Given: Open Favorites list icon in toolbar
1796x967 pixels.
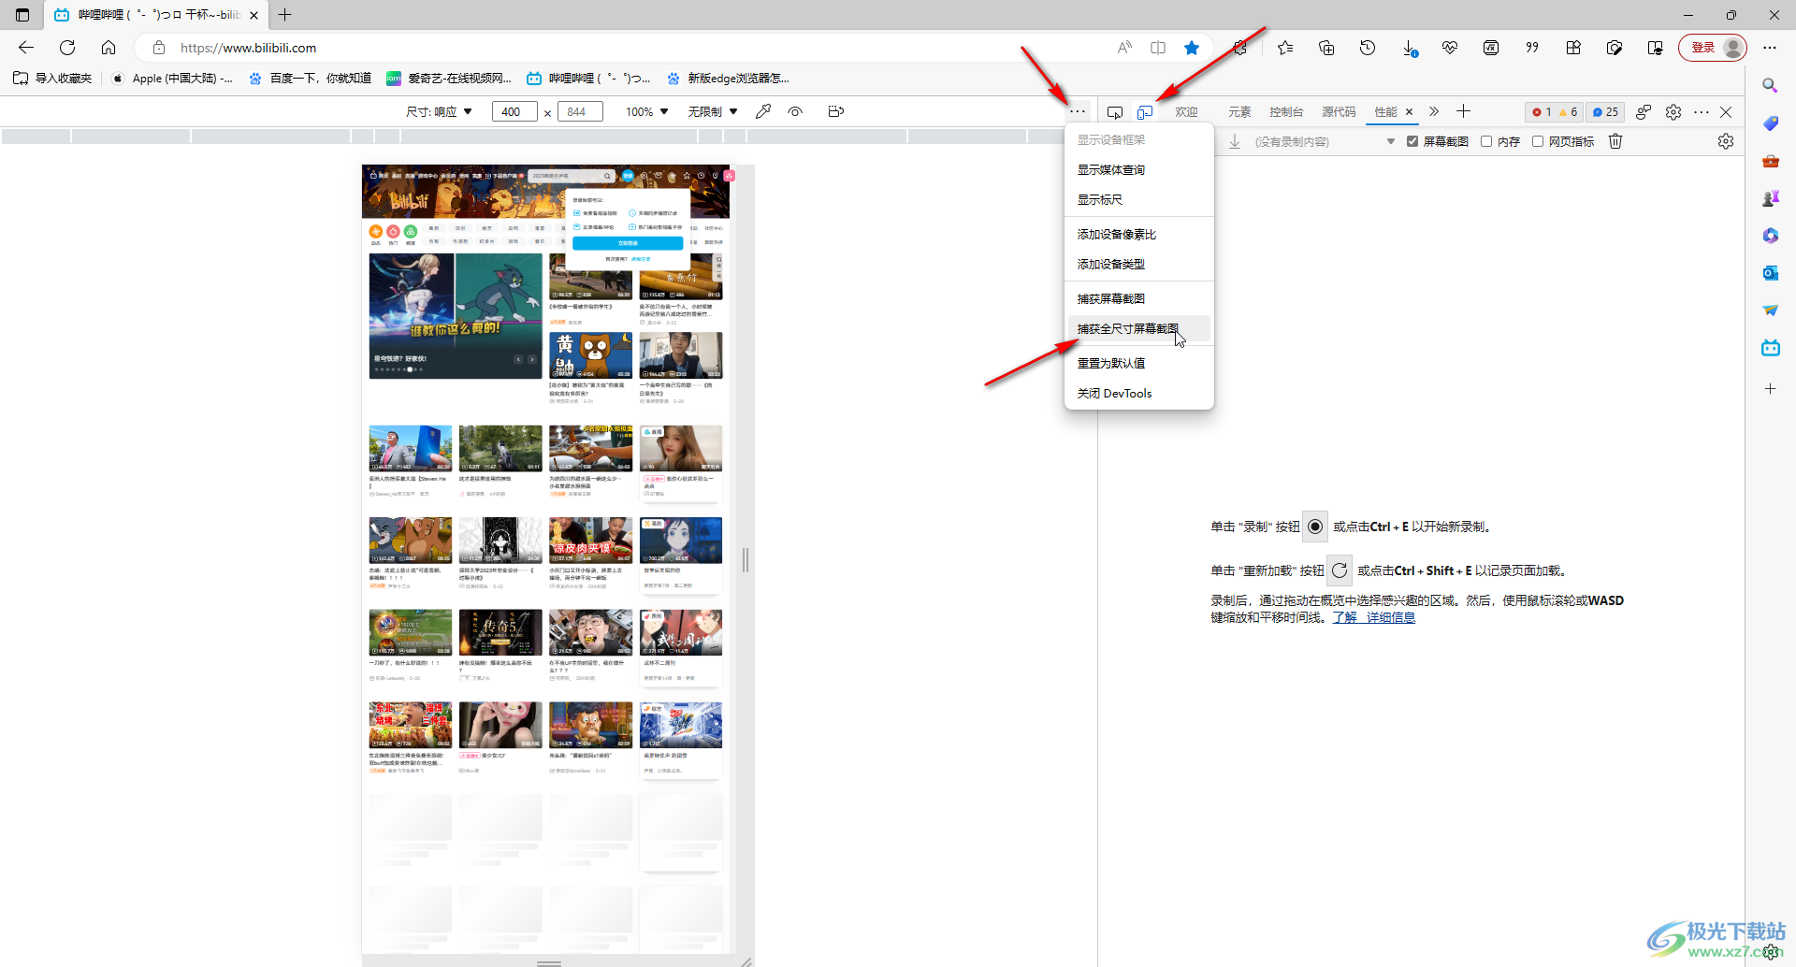Looking at the screenshot, I should click(1285, 48).
